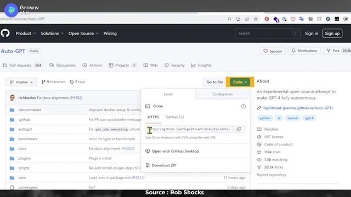The width and height of the screenshot is (351, 197).
Task: Open the translate extension icon
Action: tap(302, 19)
